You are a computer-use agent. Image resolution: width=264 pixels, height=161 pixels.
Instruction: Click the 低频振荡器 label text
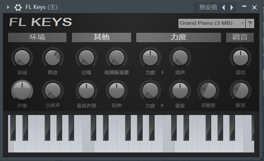(x=117, y=72)
